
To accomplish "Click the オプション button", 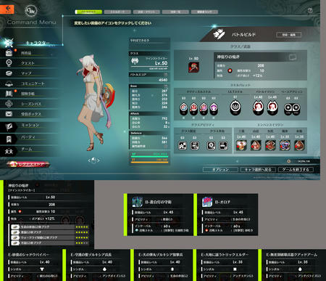I will click(x=220, y=170).
